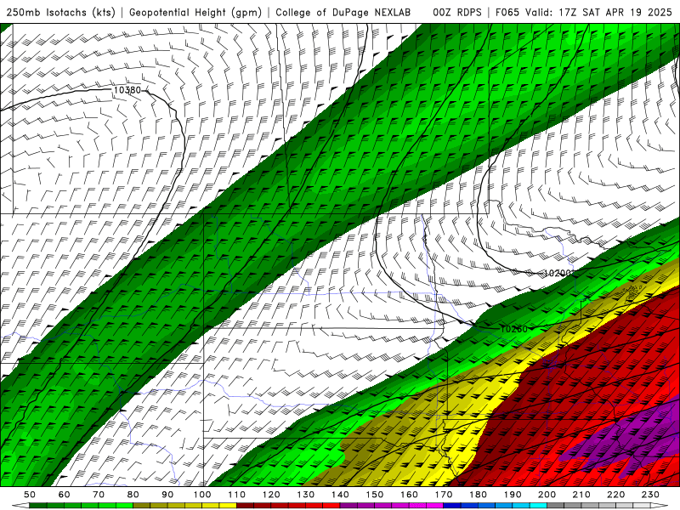
Task: Click the 10200 height contour label
Action: [558, 273]
